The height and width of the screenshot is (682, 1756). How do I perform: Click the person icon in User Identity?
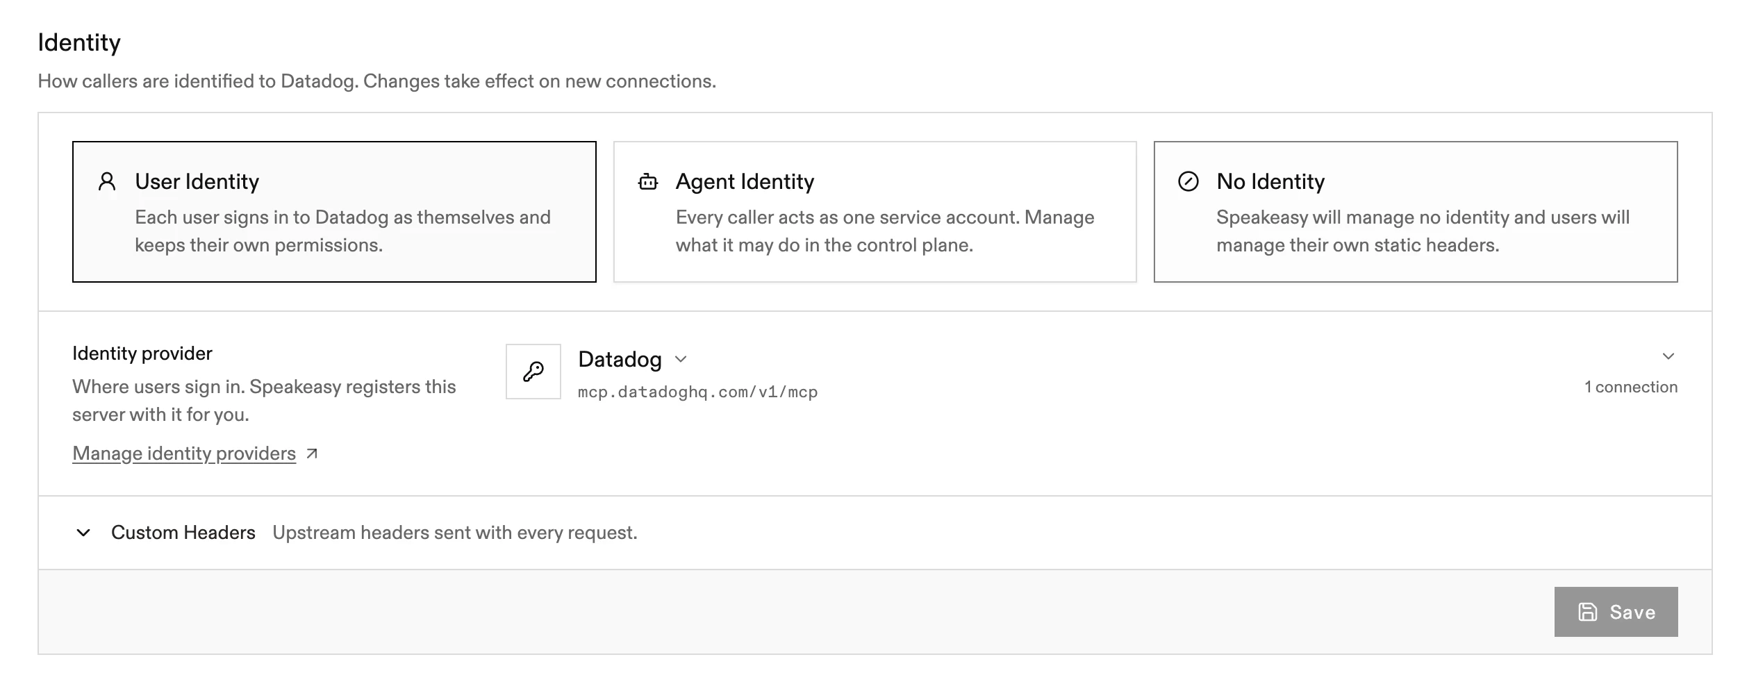click(107, 182)
